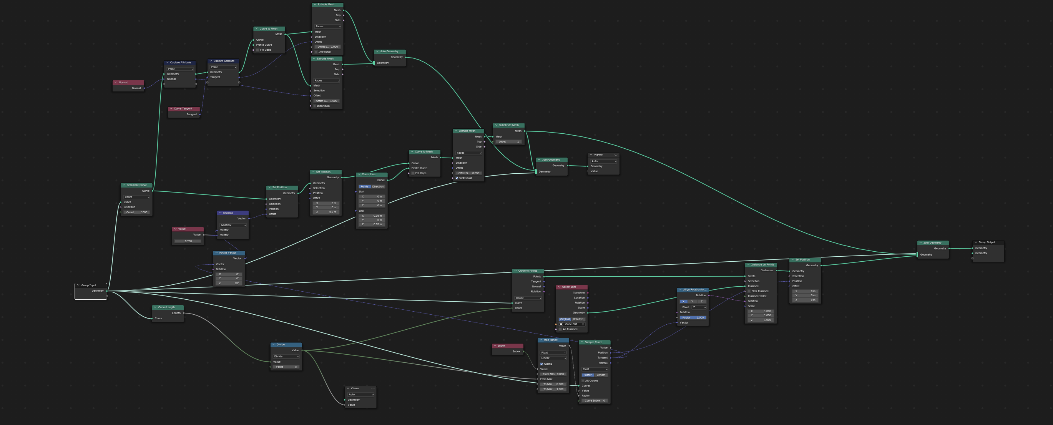Adjust the Factor slider in Align Rotation
The height and width of the screenshot is (425, 1053).
coord(693,317)
